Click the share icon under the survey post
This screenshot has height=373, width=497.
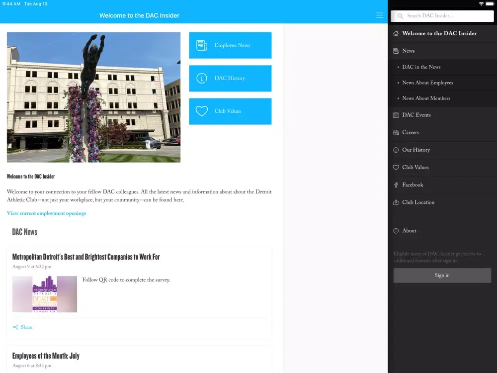click(15, 327)
